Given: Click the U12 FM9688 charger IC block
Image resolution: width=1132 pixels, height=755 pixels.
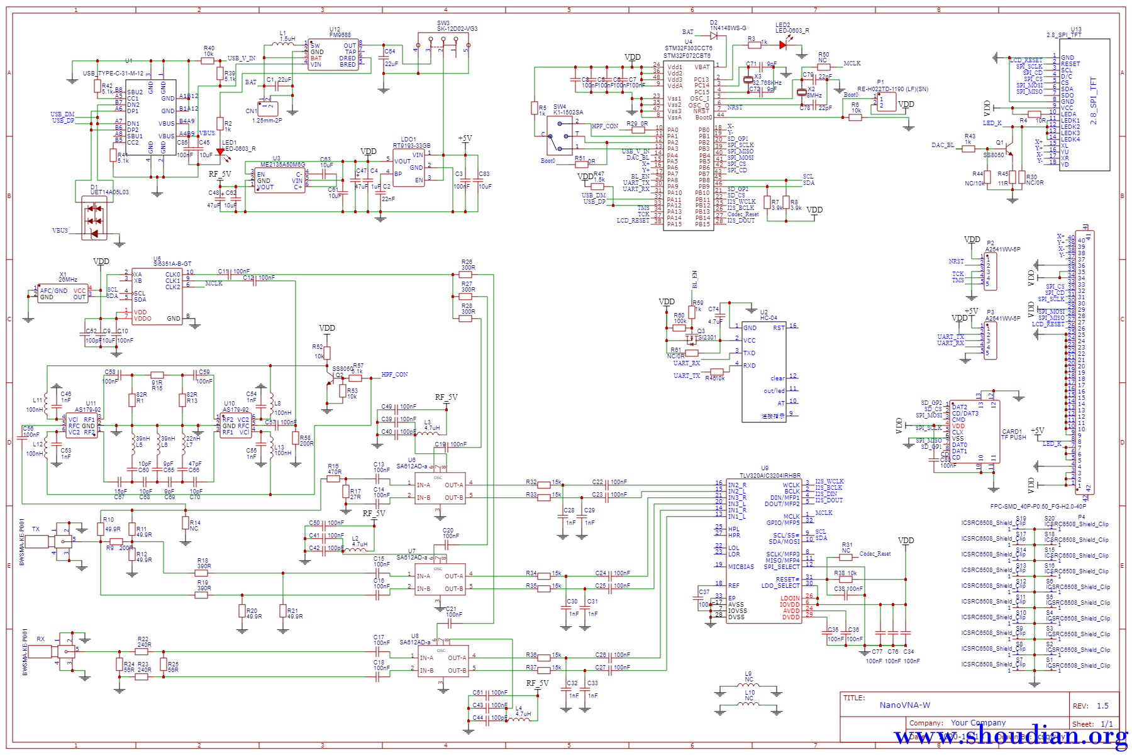Looking at the screenshot, I should click(x=333, y=55).
